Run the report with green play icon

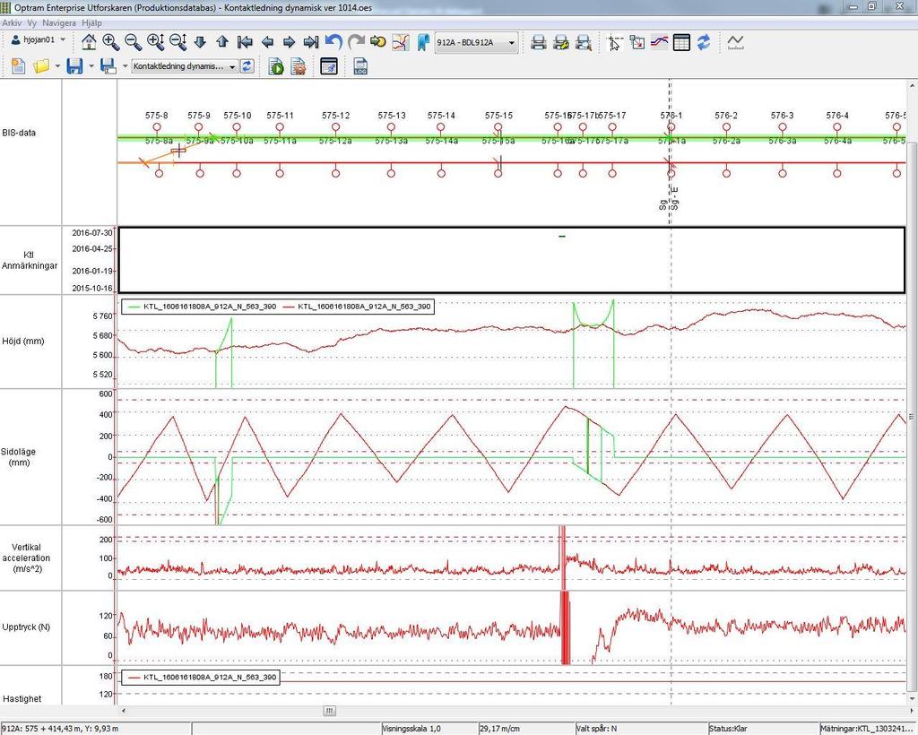(x=276, y=66)
